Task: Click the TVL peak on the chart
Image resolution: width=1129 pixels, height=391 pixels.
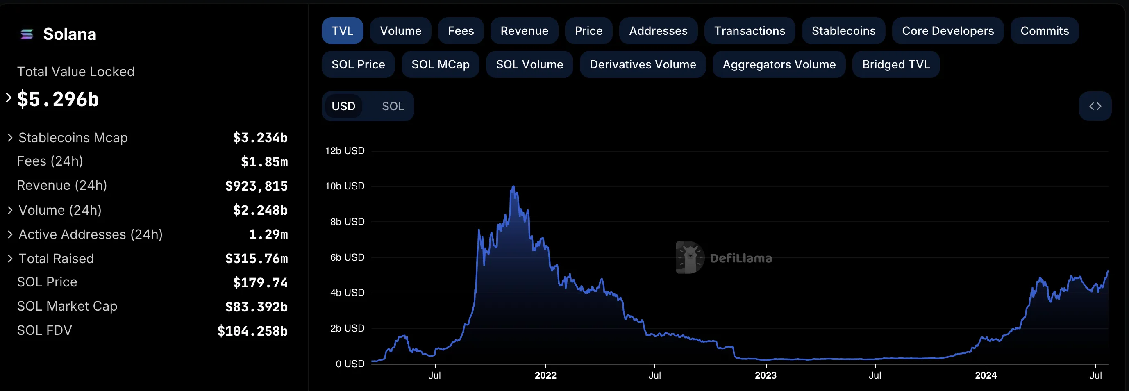Action: click(x=513, y=187)
